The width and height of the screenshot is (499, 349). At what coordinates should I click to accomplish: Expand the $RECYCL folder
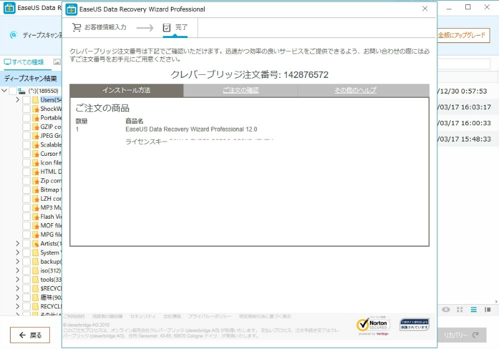(x=17, y=289)
